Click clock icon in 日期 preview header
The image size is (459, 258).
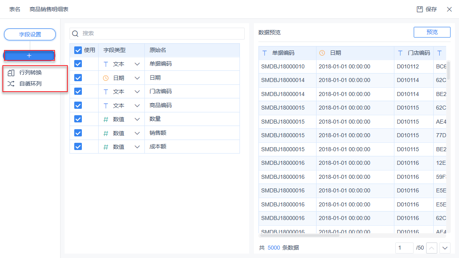click(322, 53)
